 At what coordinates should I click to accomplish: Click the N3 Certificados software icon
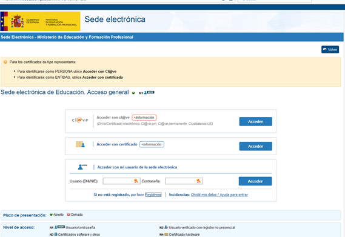[56, 234]
